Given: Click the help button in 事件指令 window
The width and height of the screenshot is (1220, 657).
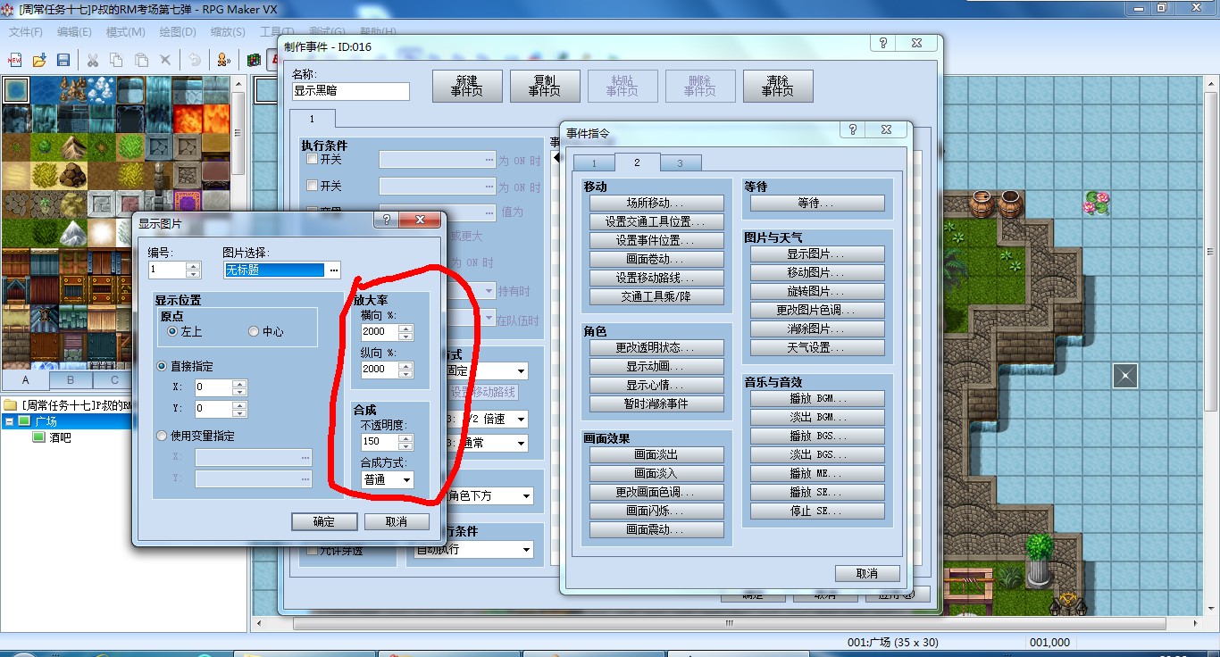Looking at the screenshot, I should pos(853,129).
